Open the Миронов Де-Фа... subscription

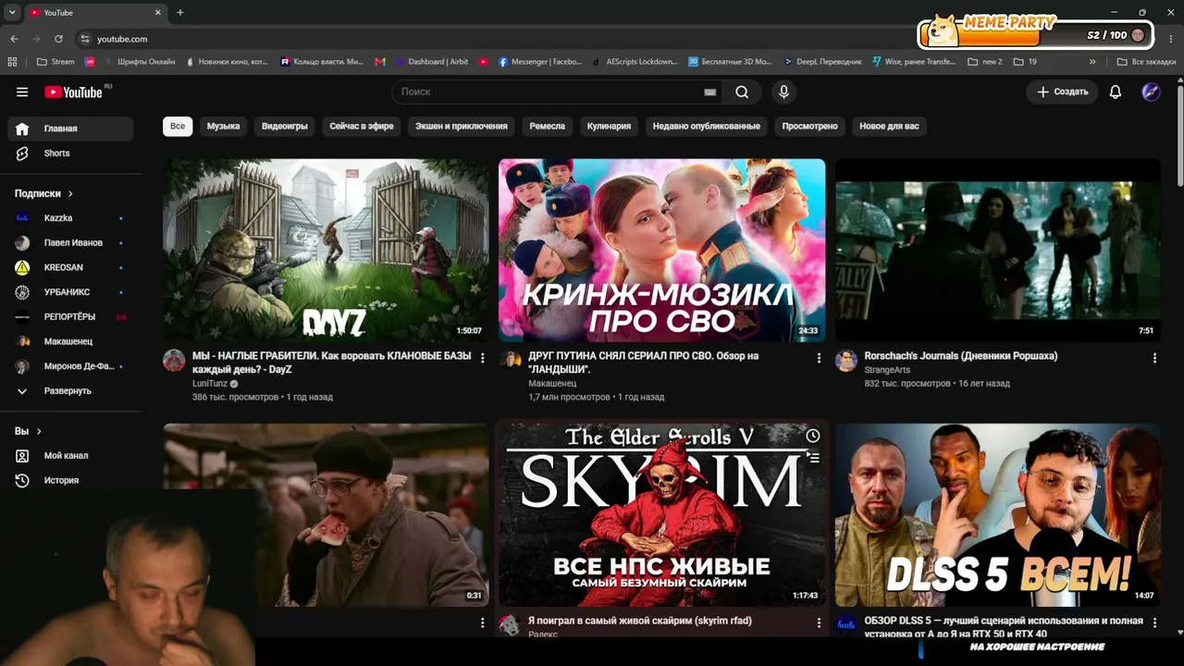70,366
